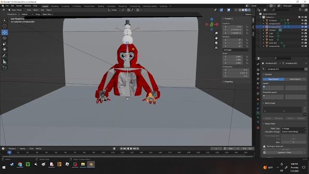Select the Cursor tool
309x174 pixels.
4,26
